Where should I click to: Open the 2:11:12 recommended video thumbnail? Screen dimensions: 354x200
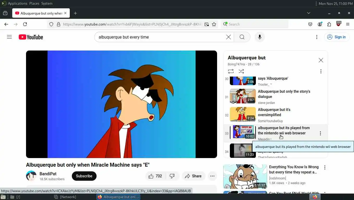[245, 176]
